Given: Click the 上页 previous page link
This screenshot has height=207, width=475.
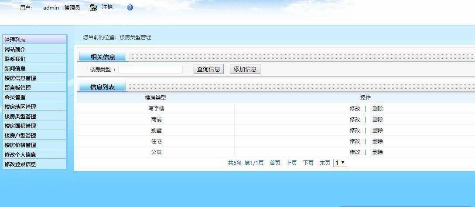Looking at the screenshot, I should tap(292, 163).
